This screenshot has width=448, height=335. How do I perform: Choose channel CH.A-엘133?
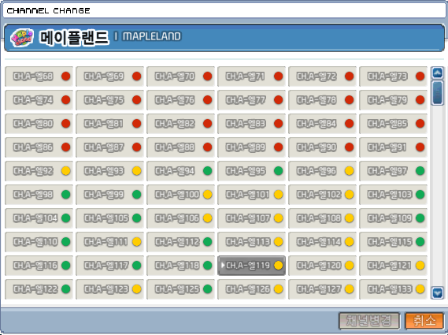(x=393, y=289)
